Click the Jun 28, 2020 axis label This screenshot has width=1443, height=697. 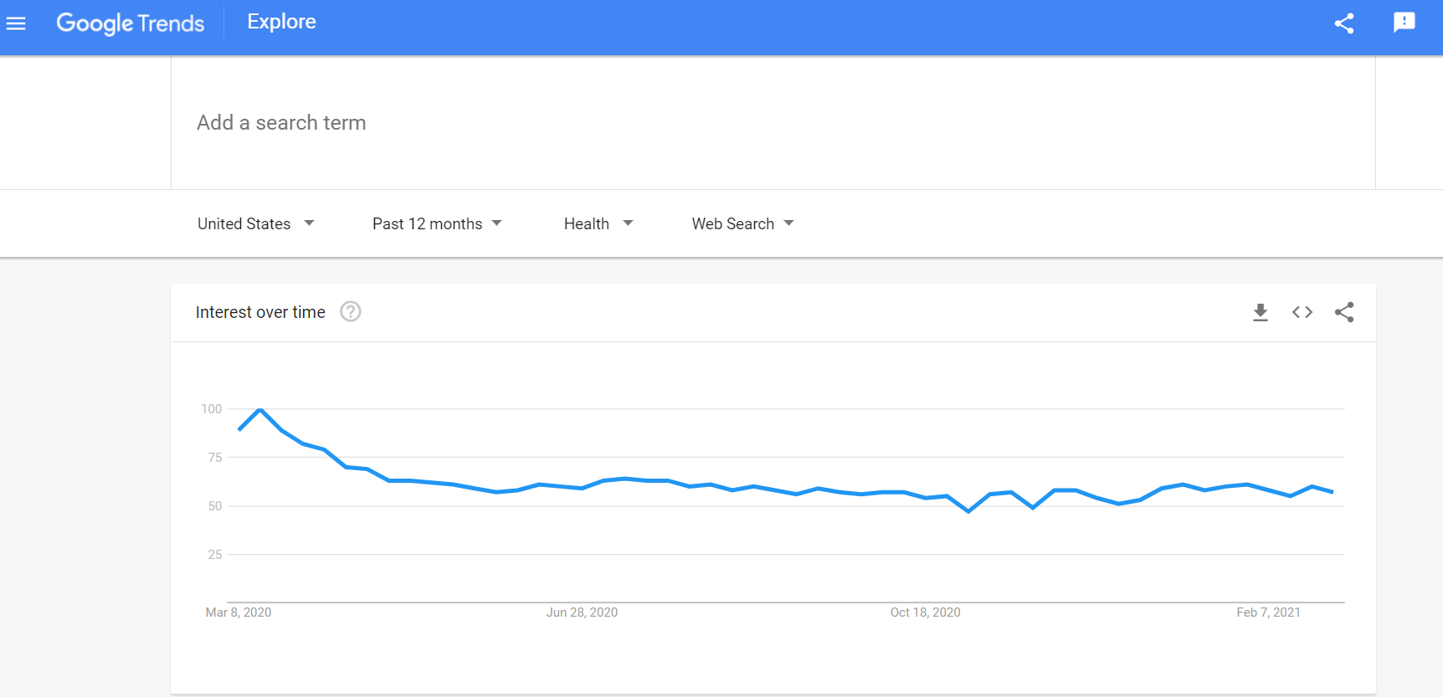(583, 612)
